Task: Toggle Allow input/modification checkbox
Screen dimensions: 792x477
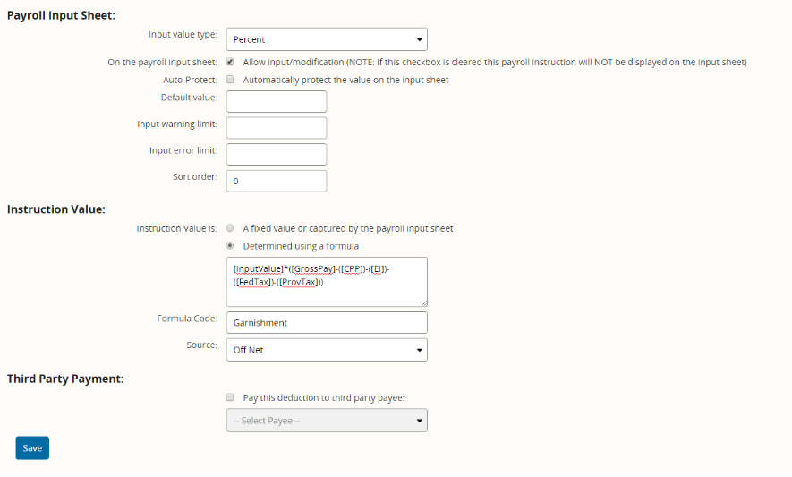Action: tap(230, 62)
